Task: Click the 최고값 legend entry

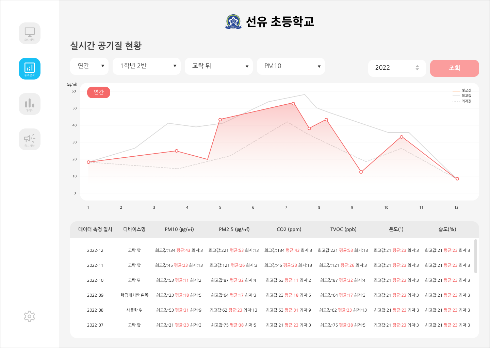Action: 462,96
